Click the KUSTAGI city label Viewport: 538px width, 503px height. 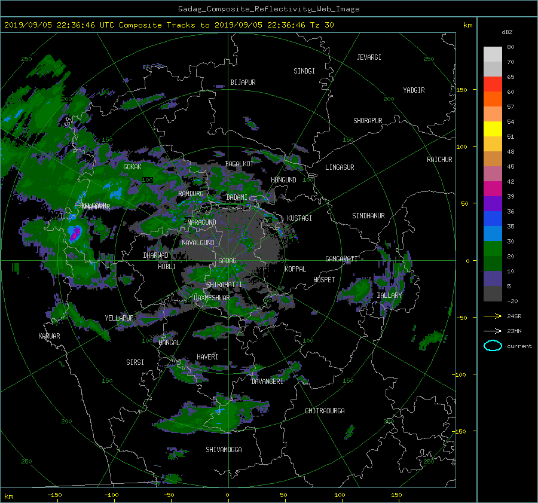pos(299,218)
